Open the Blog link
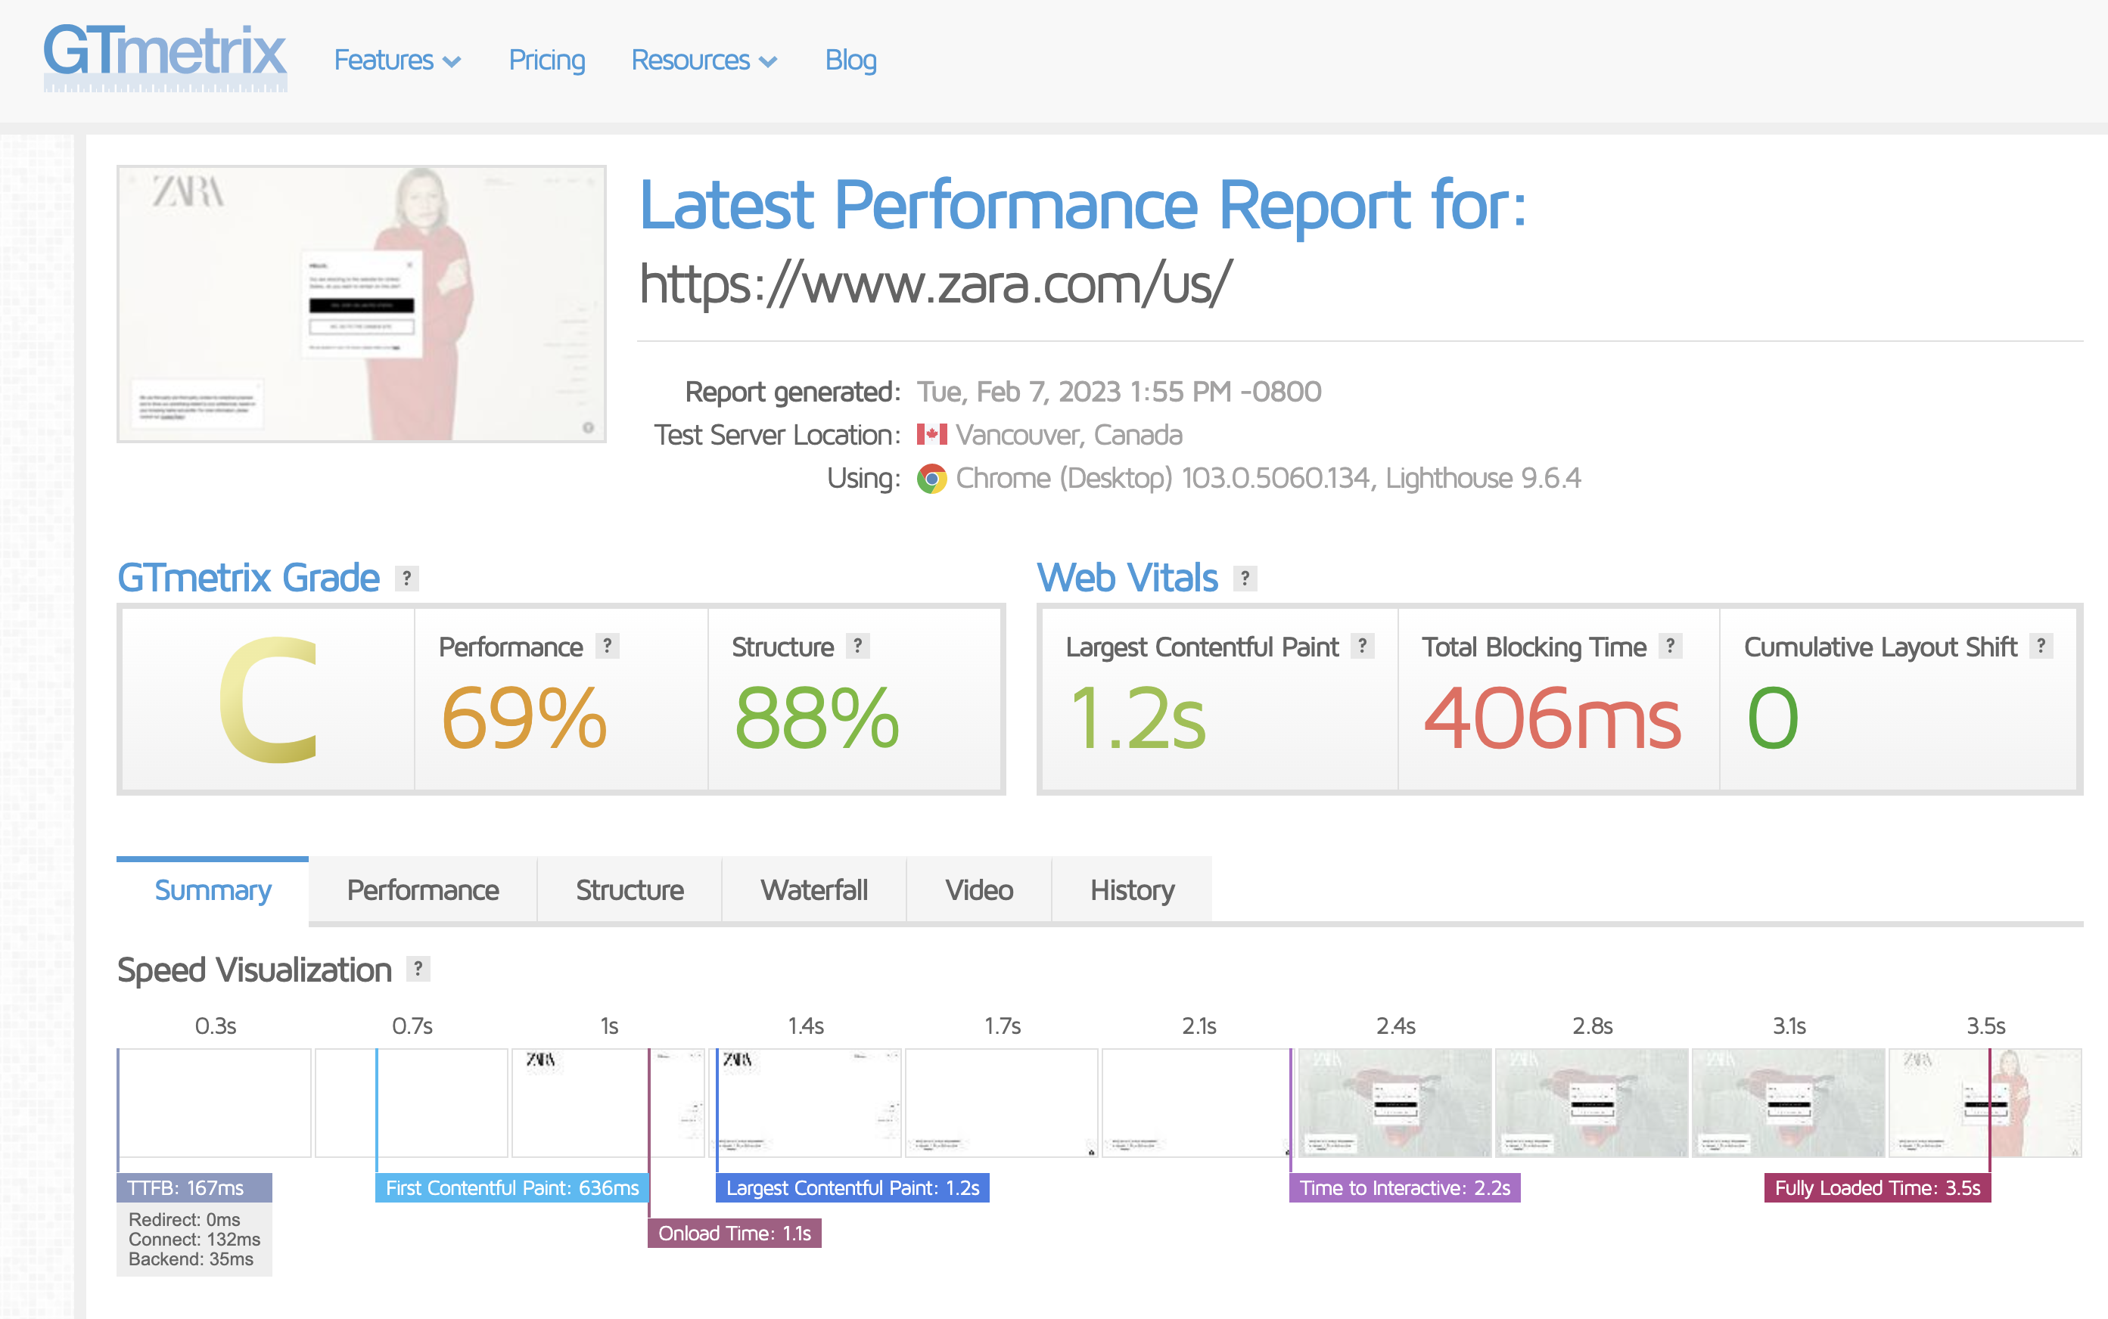Screen dimensions: 2108x1319 pos(850,61)
